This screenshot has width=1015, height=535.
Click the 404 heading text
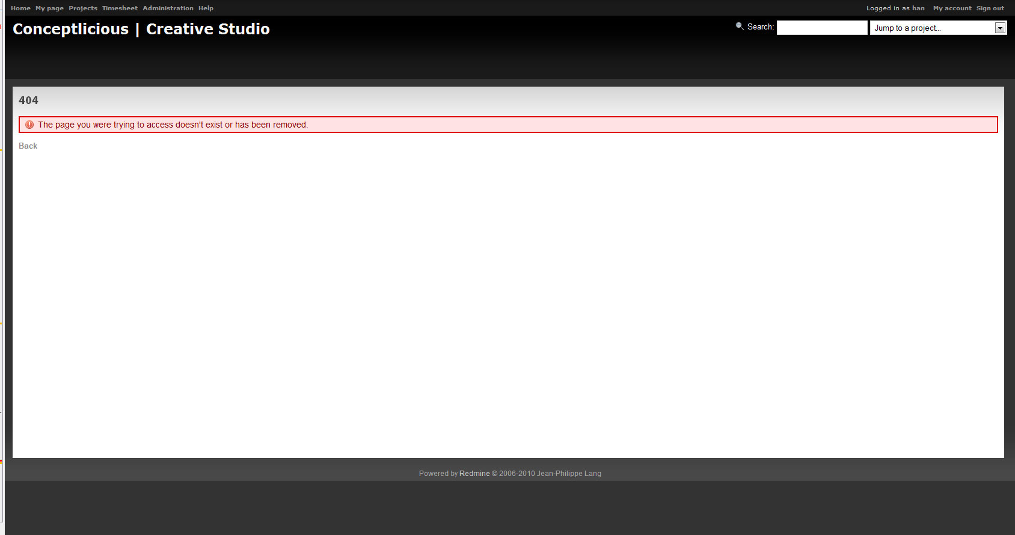tap(28, 101)
